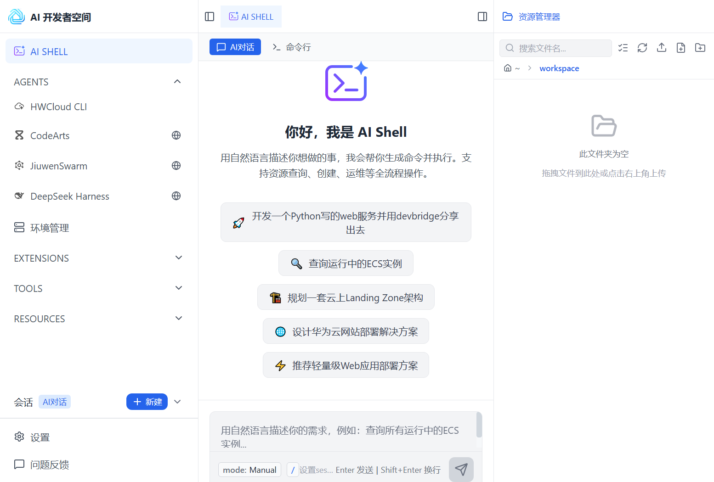
Task: Click the 新建 new session button
Action: pos(147,402)
